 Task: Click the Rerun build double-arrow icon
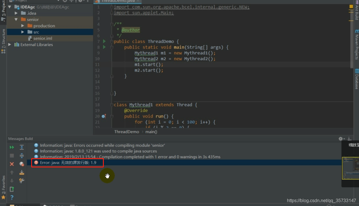click(12, 147)
